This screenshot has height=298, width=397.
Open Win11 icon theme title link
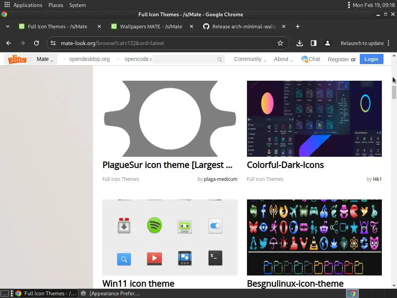(x=138, y=284)
